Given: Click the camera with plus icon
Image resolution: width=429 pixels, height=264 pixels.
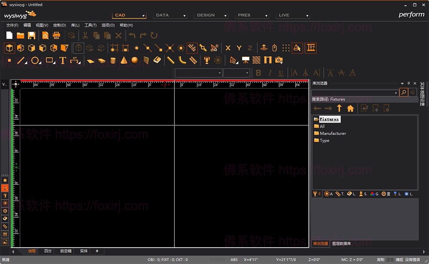Looking at the screenshot, I should (x=279, y=60).
